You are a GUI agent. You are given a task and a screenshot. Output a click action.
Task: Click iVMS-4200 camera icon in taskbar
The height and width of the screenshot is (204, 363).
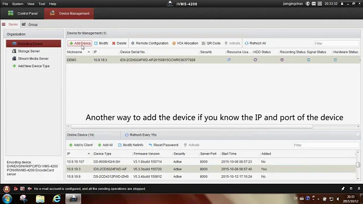click(x=74, y=199)
